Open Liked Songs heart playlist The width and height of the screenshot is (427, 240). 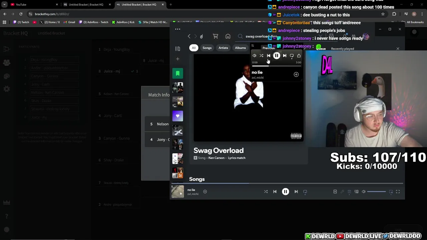click(x=177, y=116)
